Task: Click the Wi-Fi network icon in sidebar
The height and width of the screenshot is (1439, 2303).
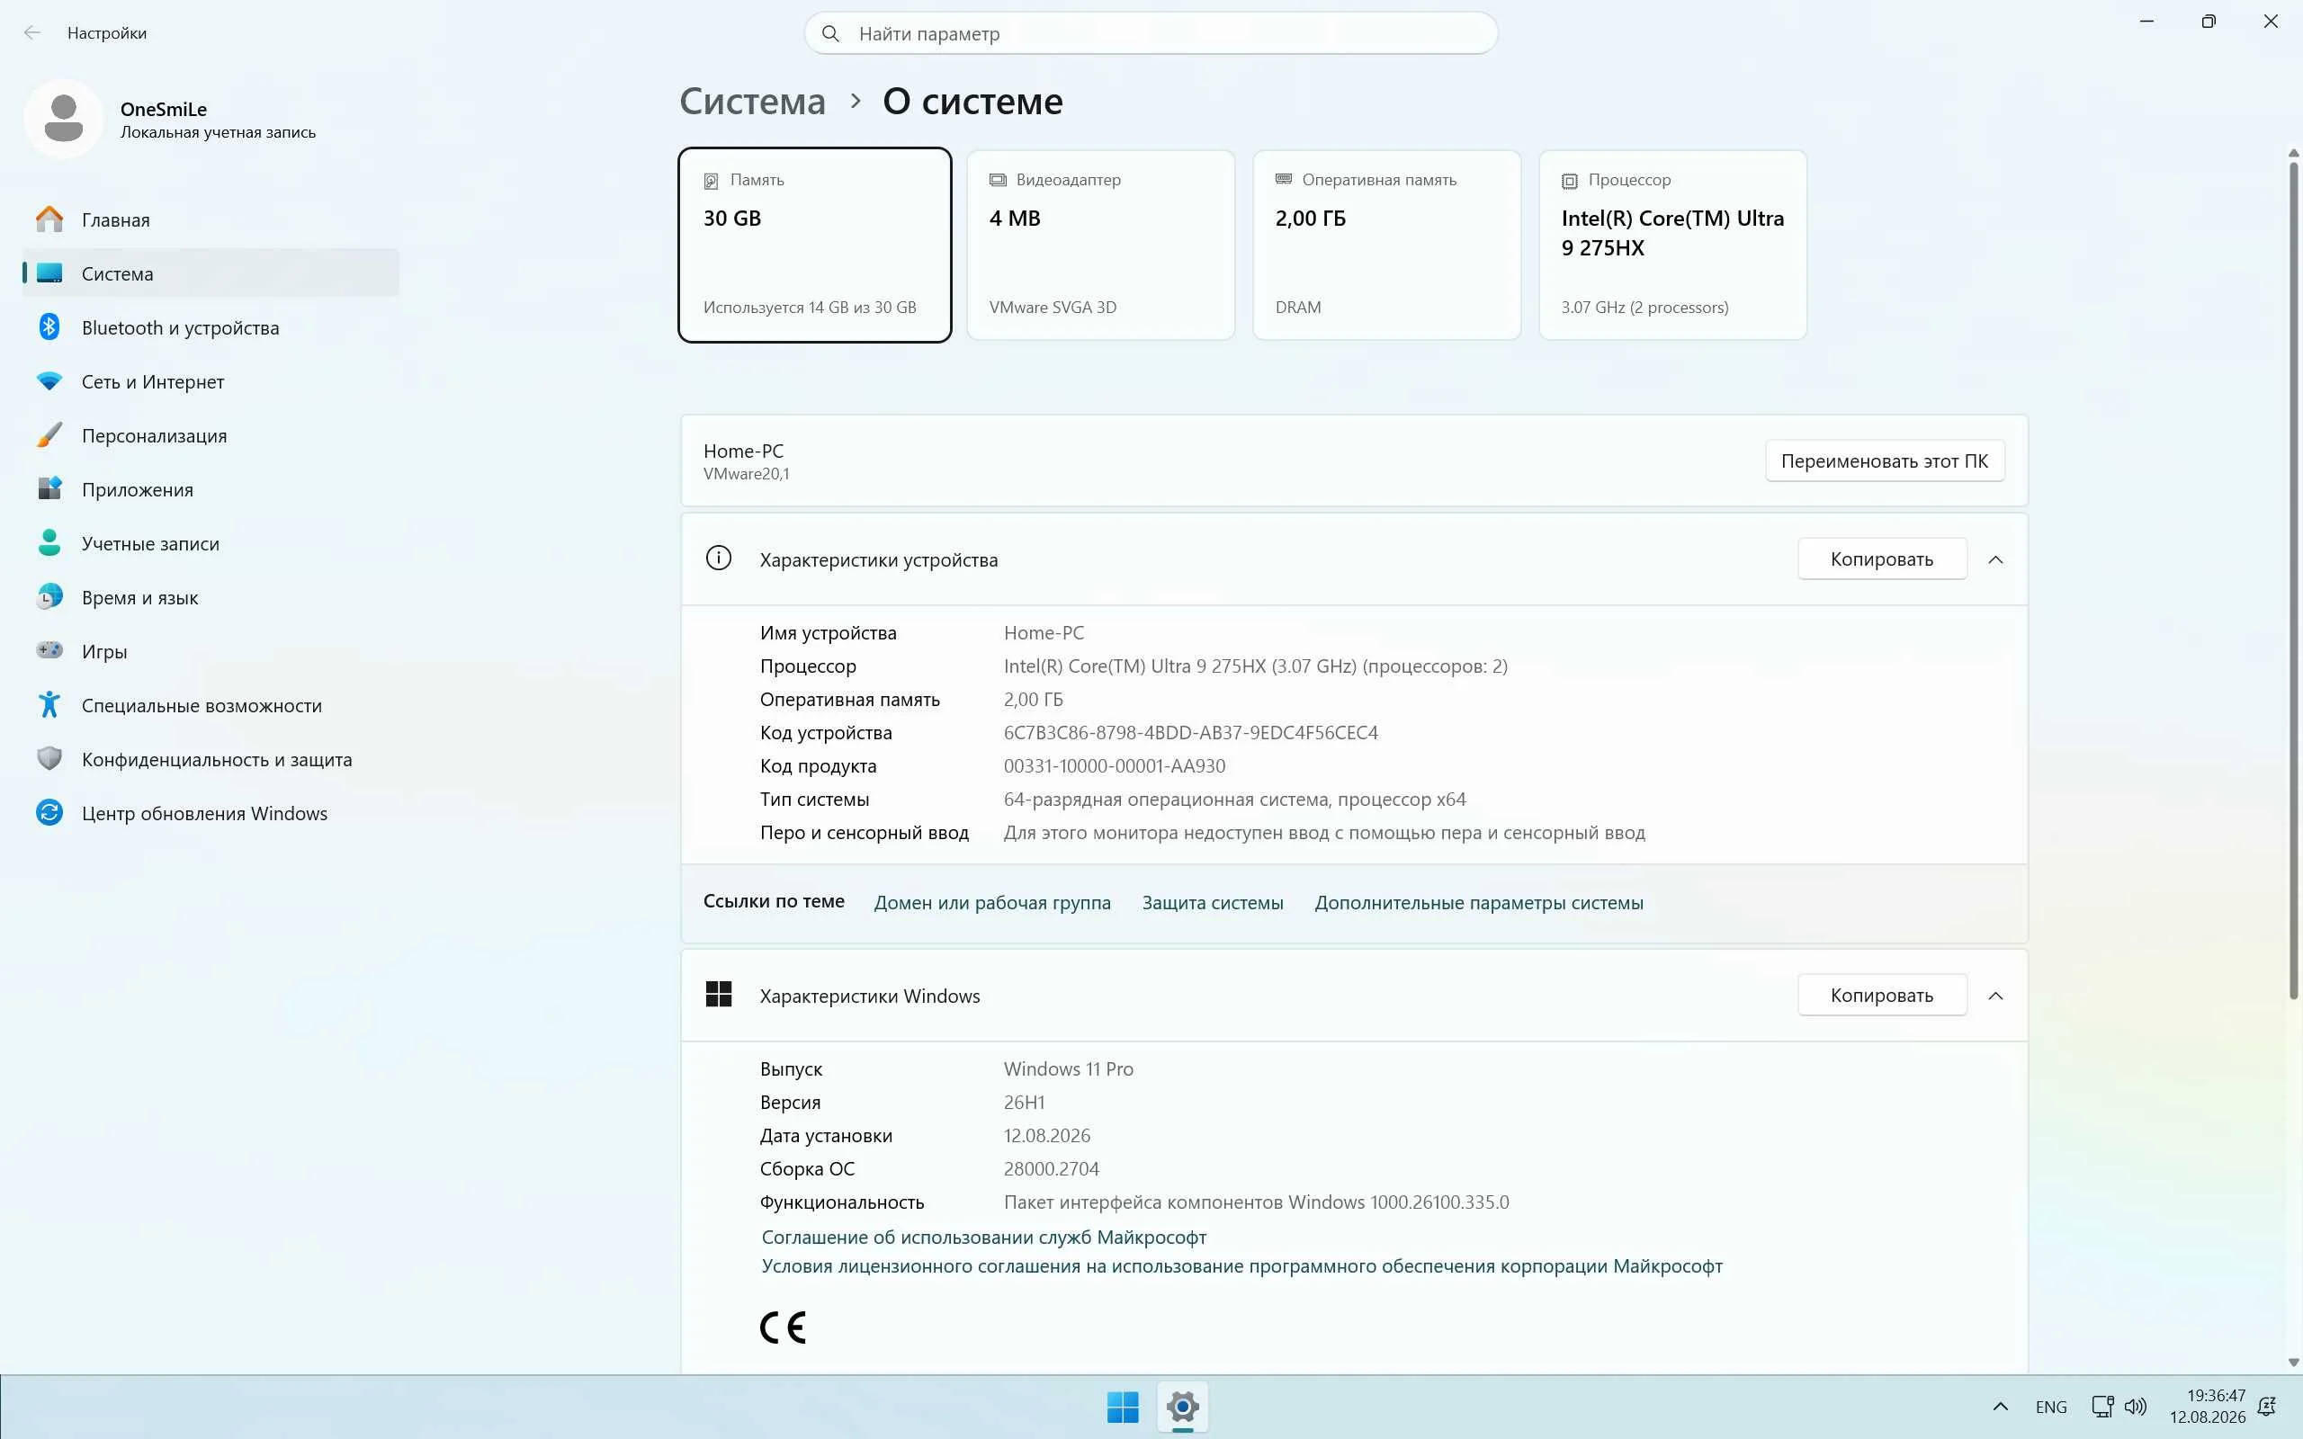Action: pos(49,381)
